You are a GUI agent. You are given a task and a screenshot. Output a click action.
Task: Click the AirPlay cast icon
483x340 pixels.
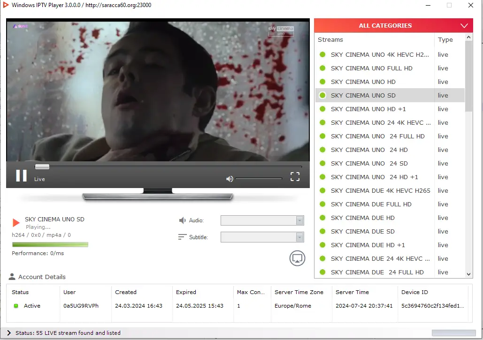[x=297, y=258]
